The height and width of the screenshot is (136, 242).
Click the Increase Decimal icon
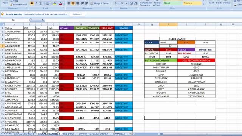coord(131,3)
